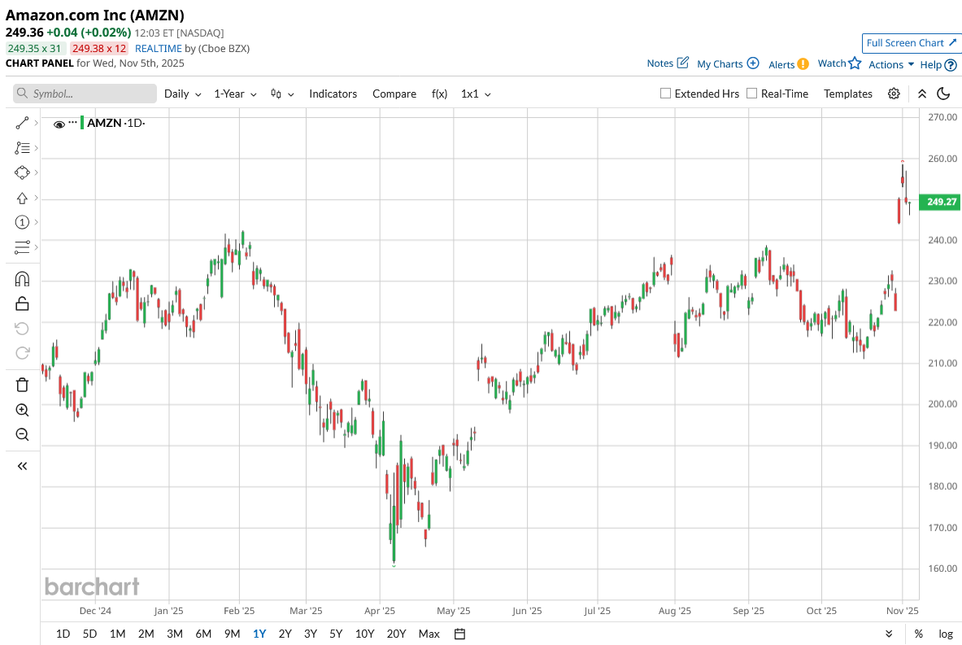Expand the 1x1 grid layout dropdown
The height and width of the screenshot is (645, 962).
click(476, 94)
